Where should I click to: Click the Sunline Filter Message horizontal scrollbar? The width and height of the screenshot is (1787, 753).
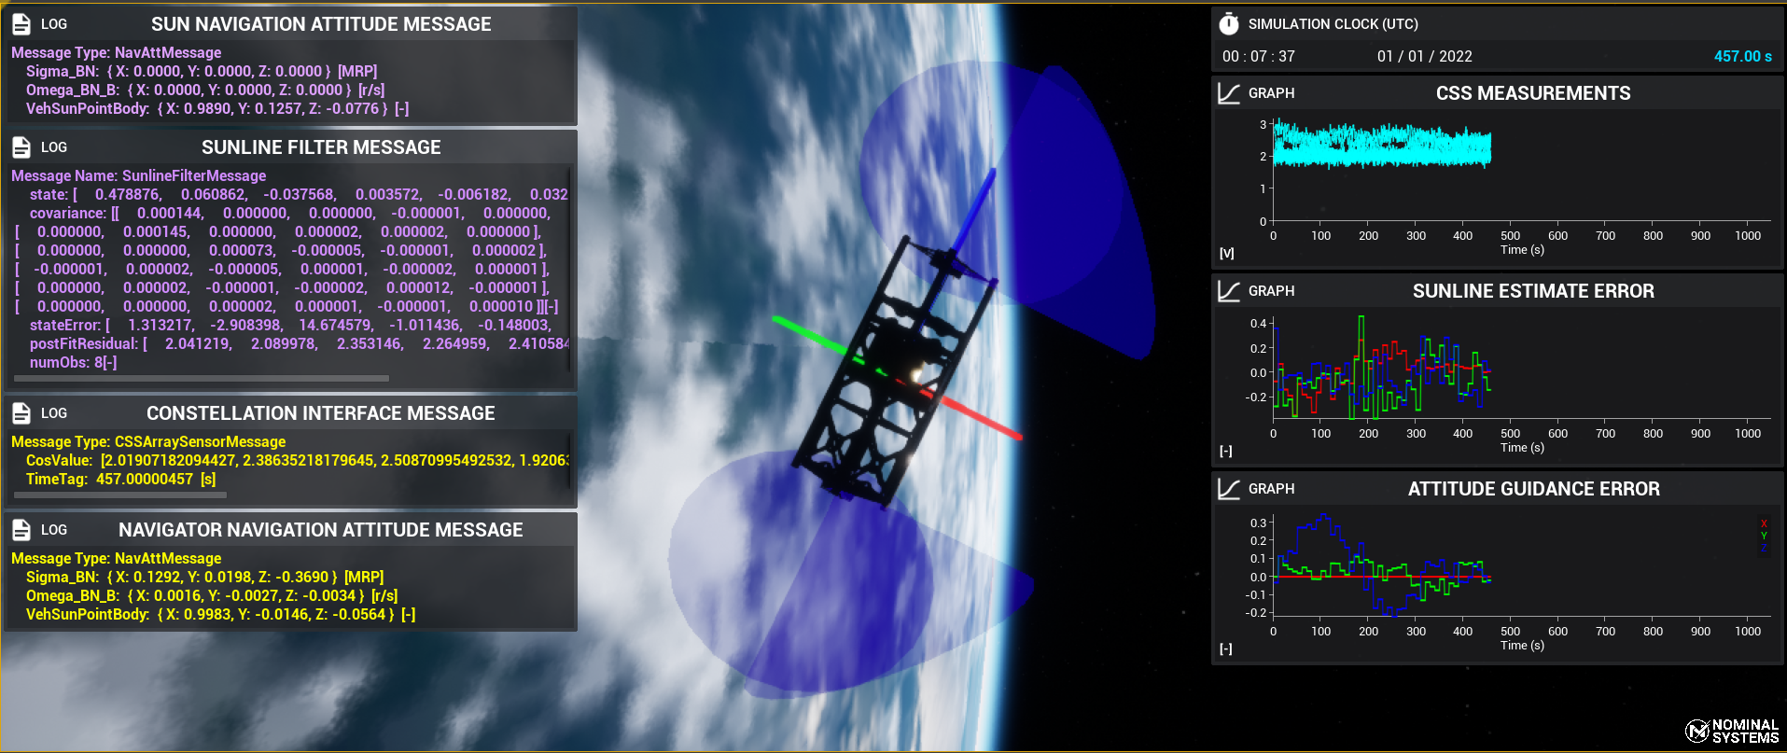202,379
